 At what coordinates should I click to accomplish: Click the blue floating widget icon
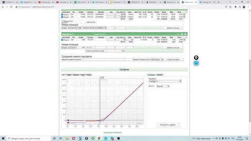pyautogui.click(x=196, y=63)
